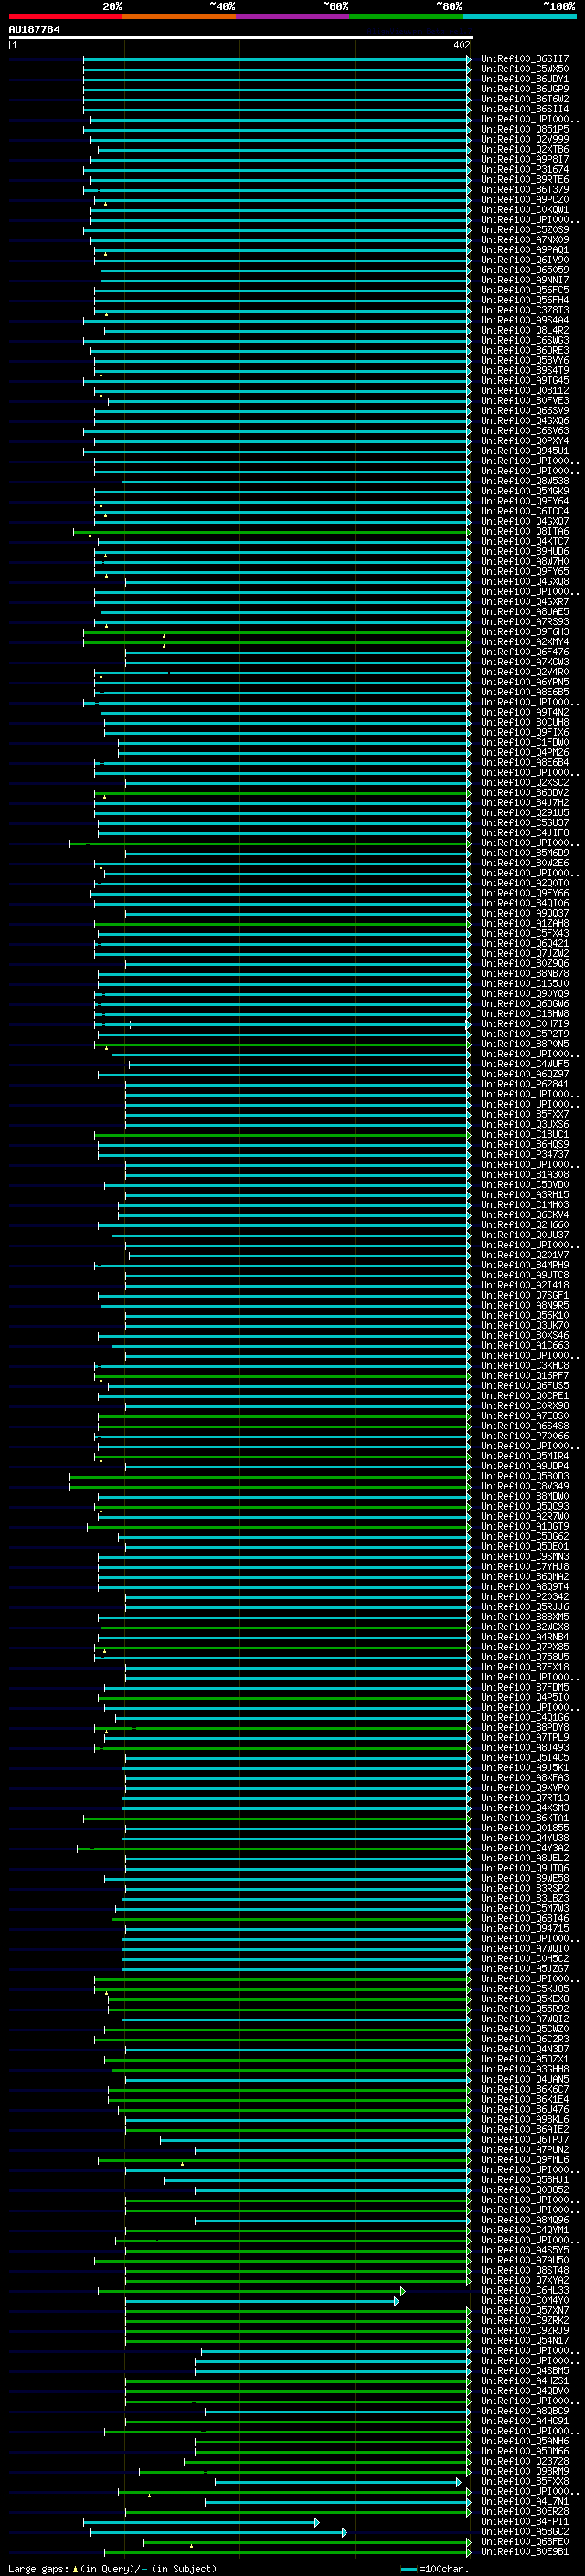585x2576 pixels.
Task: Select hit label UniRef100_Q56FC5
Action: (524, 290)
